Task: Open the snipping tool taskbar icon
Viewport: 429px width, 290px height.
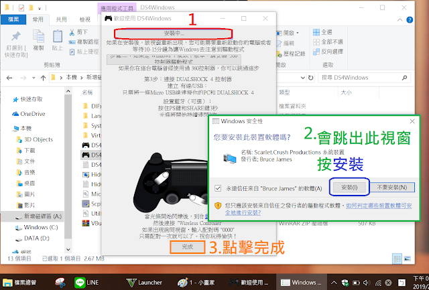Action: click(x=60, y=283)
